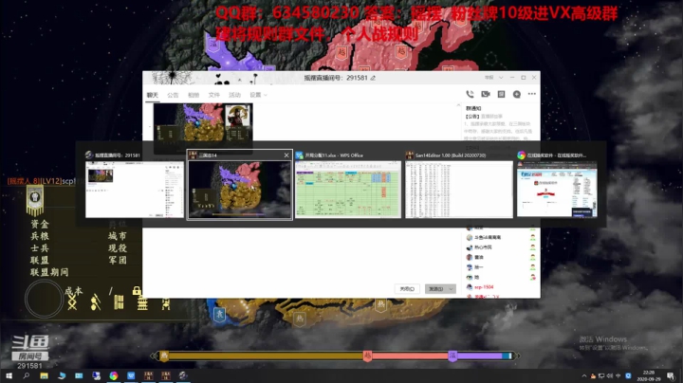
Task: Switch to the 公告 announcements tab
Action: (x=173, y=95)
